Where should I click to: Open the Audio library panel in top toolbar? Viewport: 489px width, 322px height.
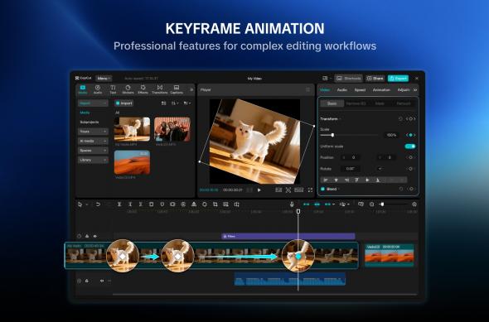coord(98,89)
